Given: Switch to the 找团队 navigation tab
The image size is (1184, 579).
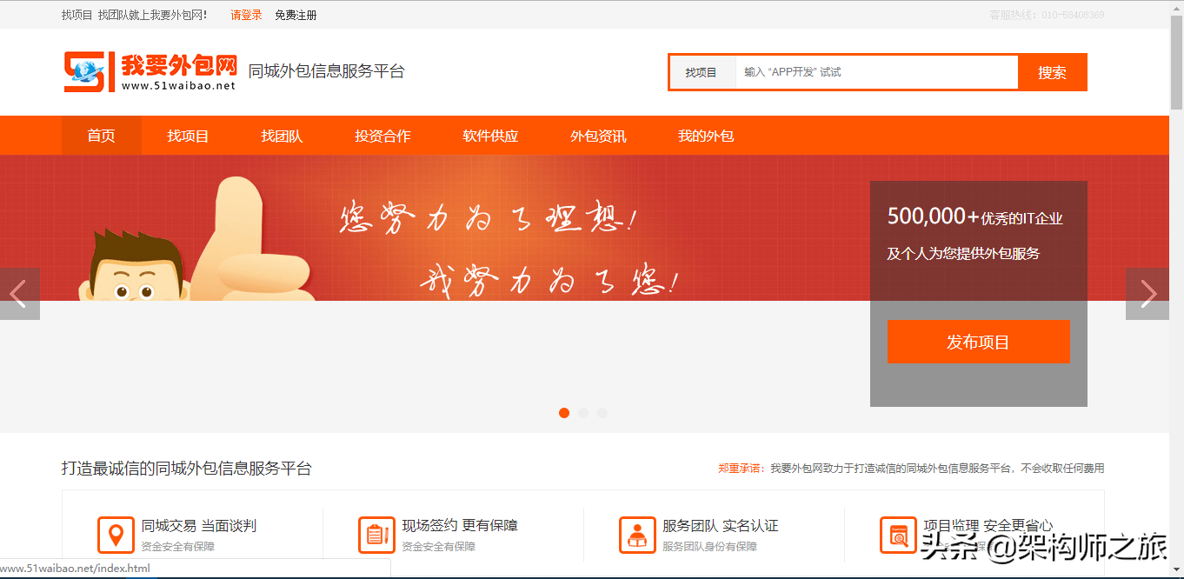Looking at the screenshot, I should point(282,136).
